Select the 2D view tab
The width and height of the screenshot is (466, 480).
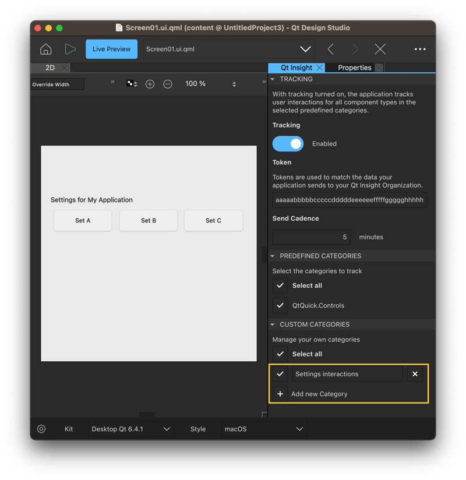point(50,68)
